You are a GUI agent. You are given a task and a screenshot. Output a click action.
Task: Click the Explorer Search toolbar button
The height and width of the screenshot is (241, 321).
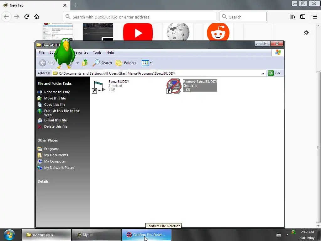coord(102,63)
